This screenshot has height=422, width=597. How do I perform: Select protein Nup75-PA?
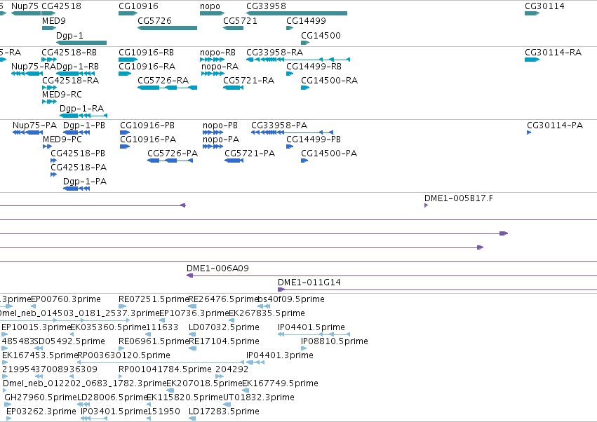coord(34,125)
